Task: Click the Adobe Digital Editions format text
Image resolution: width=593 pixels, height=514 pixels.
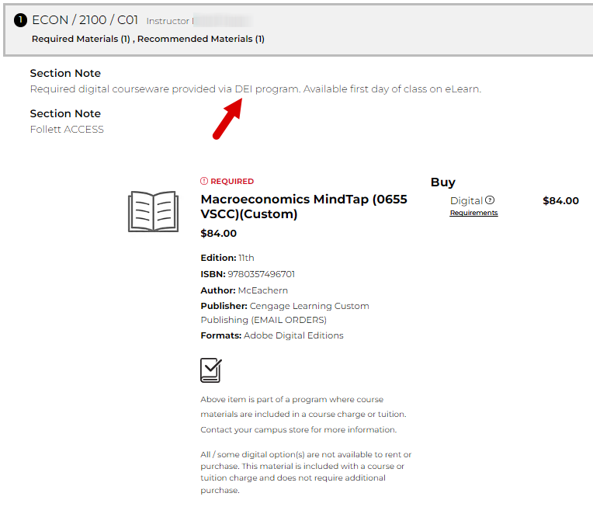Action: point(293,335)
